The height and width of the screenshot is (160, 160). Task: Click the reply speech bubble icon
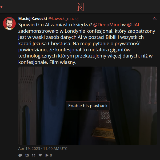click(20, 155)
